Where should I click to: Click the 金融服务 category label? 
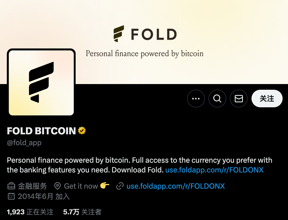tap(32, 186)
